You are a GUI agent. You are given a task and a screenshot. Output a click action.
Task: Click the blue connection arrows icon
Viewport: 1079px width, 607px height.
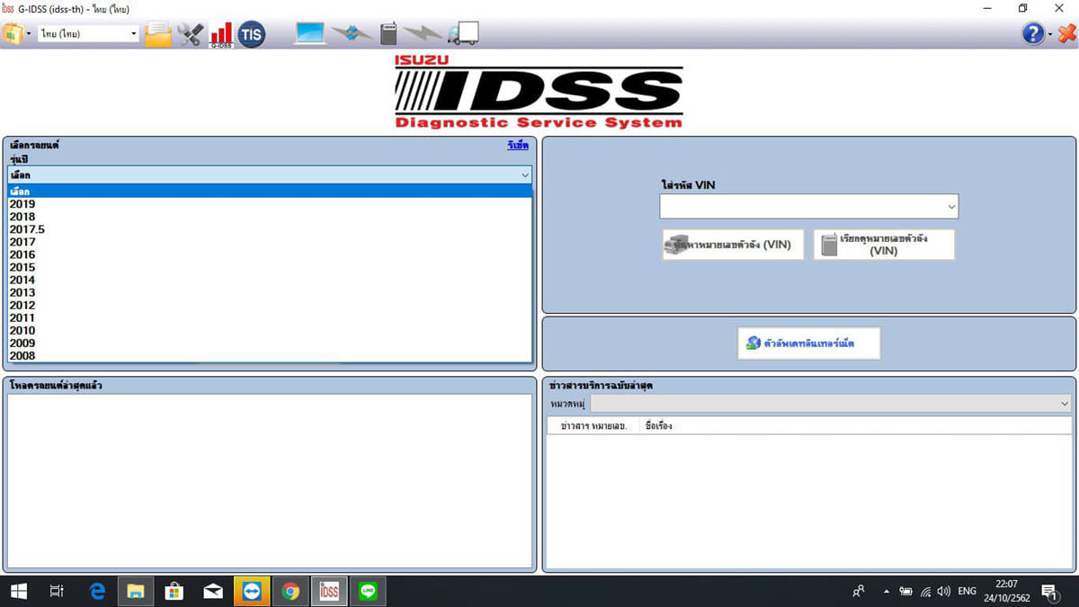pyautogui.click(x=352, y=34)
